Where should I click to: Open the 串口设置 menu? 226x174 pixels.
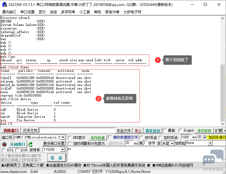[27, 12]
